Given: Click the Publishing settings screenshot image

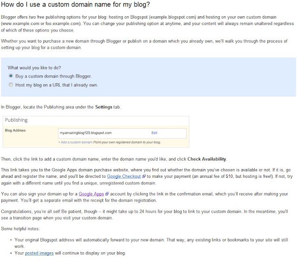Looking at the screenshot, I should tap(96, 132).
